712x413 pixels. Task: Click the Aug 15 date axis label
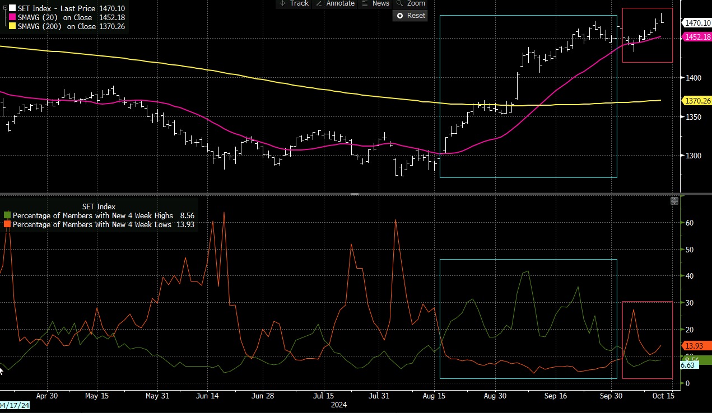[435, 396]
